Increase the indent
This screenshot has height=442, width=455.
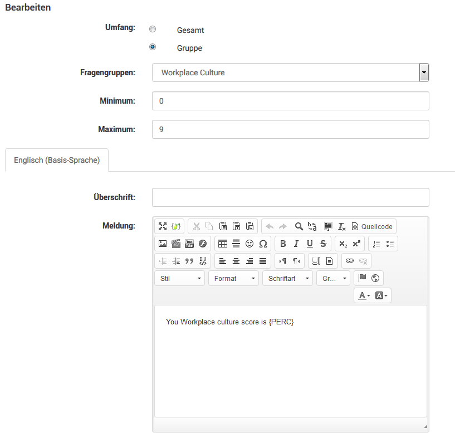(x=176, y=261)
